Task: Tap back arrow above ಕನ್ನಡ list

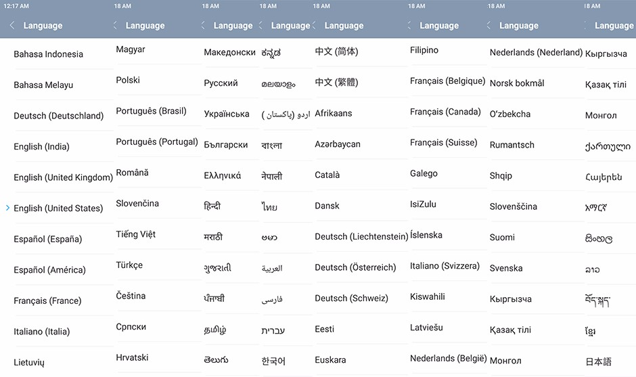Action: [x=261, y=26]
